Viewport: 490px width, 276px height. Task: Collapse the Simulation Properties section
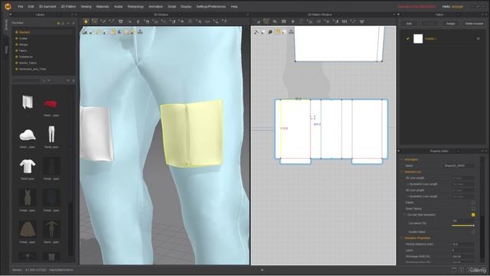click(402, 238)
